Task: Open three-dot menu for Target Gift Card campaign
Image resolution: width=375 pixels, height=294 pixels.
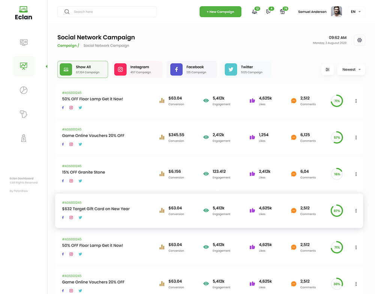Action: pyautogui.click(x=356, y=211)
